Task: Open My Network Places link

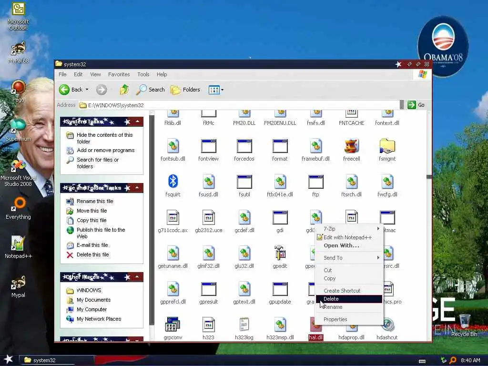Action: [99, 319]
